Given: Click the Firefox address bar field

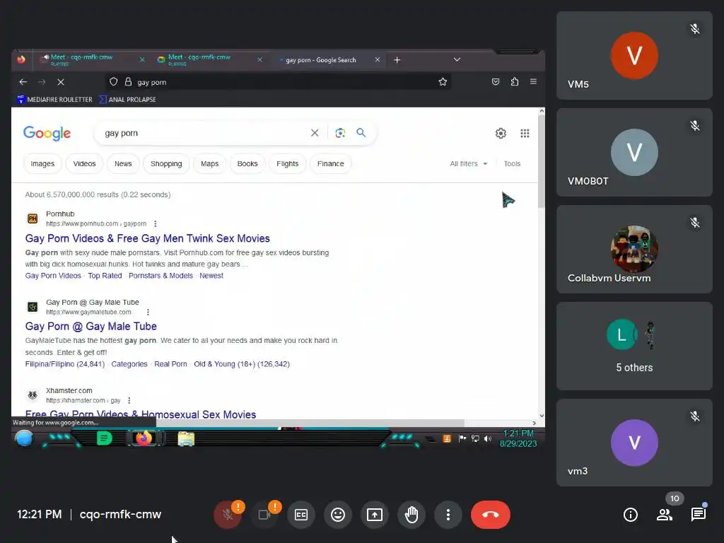Looking at the screenshot, I should tap(279, 82).
